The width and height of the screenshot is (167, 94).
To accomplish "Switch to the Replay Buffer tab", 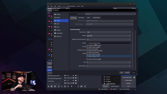I will 96,17.
